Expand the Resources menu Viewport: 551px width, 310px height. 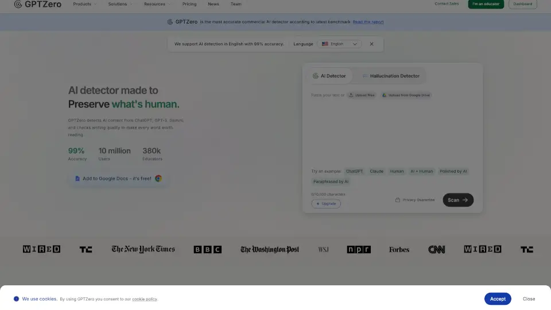[x=157, y=4]
